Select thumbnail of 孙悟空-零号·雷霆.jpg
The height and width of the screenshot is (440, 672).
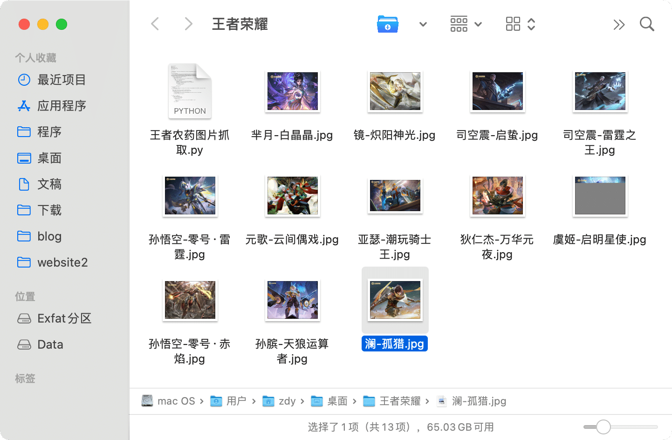click(190, 196)
